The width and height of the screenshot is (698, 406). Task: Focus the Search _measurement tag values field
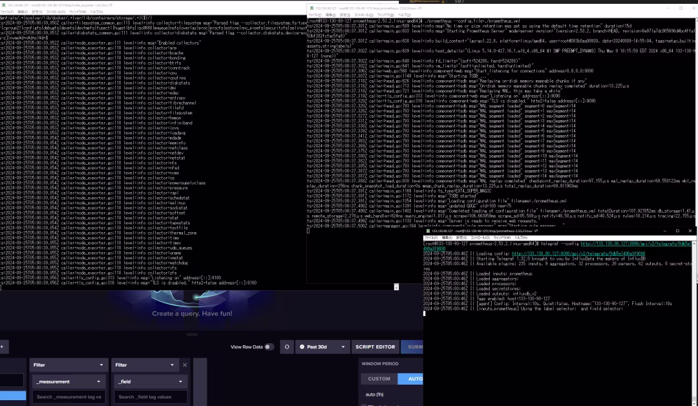click(69, 397)
